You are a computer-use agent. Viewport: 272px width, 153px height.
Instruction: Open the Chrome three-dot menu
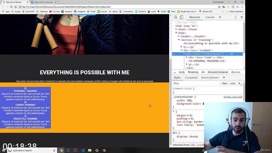coord(242,7)
